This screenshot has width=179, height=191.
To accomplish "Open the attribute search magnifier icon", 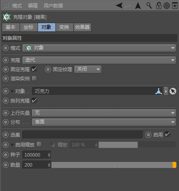I will pos(149,6).
